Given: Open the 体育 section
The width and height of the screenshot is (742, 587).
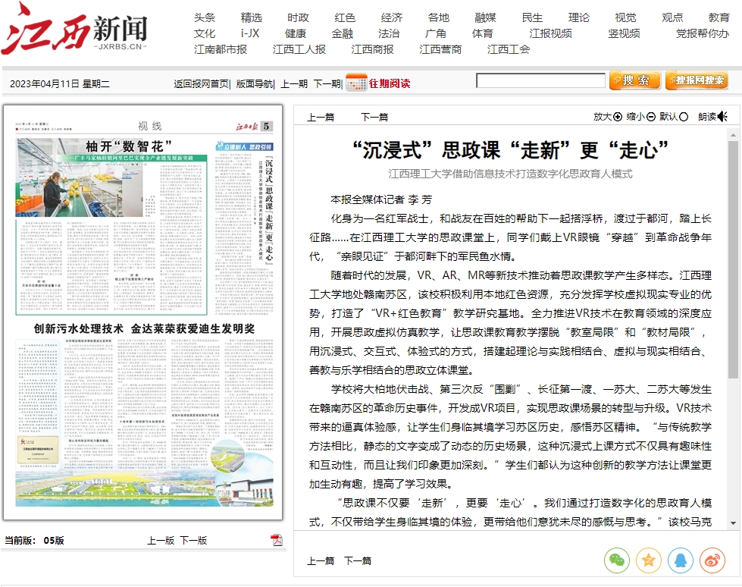Looking at the screenshot, I should point(482,33).
